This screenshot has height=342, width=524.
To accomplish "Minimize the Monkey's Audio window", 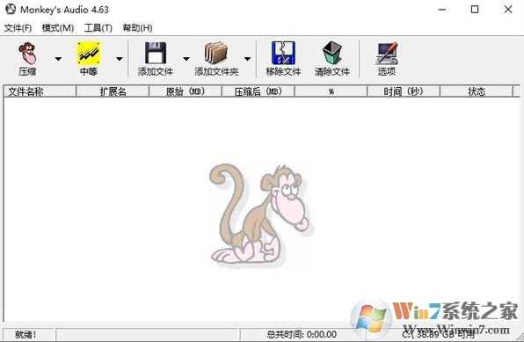I will (x=442, y=10).
